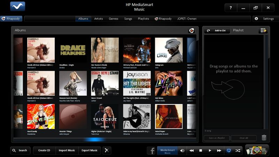
Task: Click the Facebook icon
Action: (x=152, y=151)
